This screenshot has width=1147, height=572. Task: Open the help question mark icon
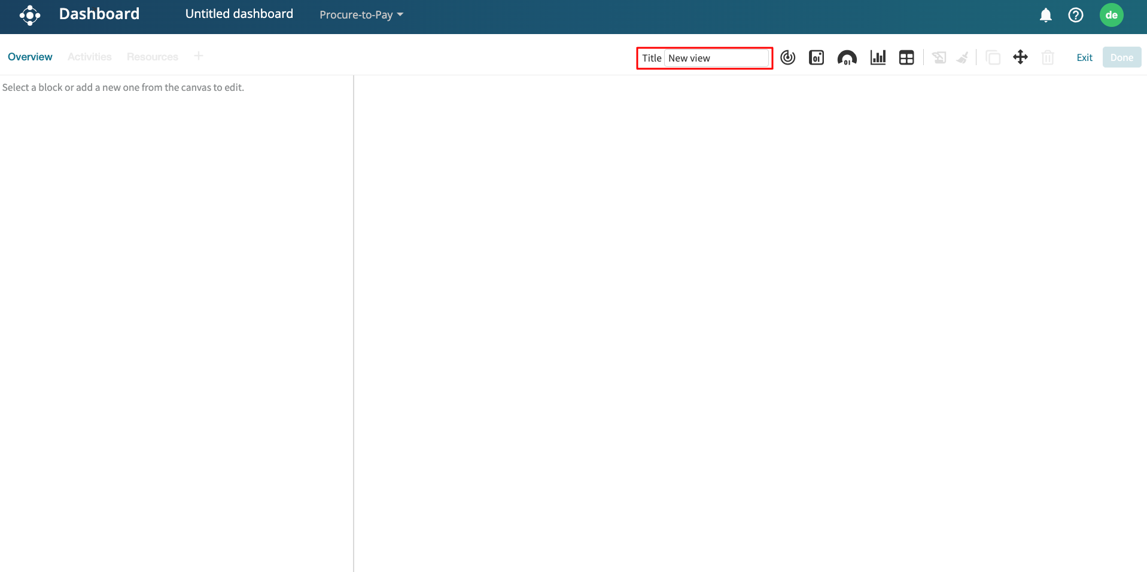[1075, 15]
